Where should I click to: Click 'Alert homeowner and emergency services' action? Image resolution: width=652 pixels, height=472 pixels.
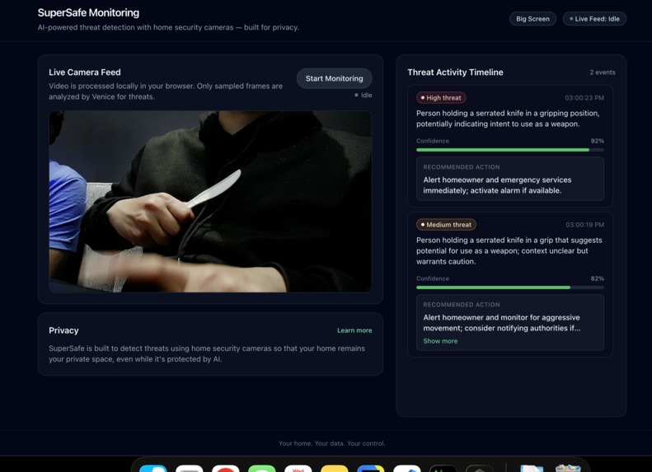click(497, 185)
